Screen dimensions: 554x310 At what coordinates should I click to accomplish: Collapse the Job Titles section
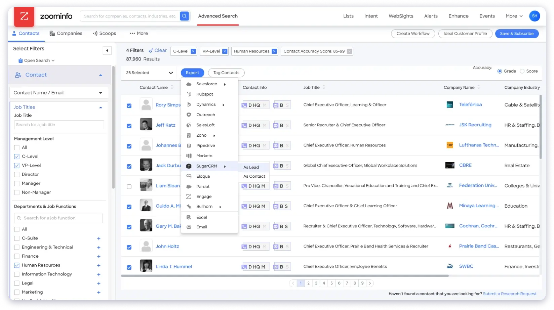[x=101, y=107]
